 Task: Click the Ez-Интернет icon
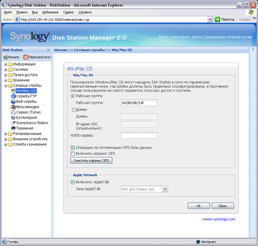click(13, 117)
